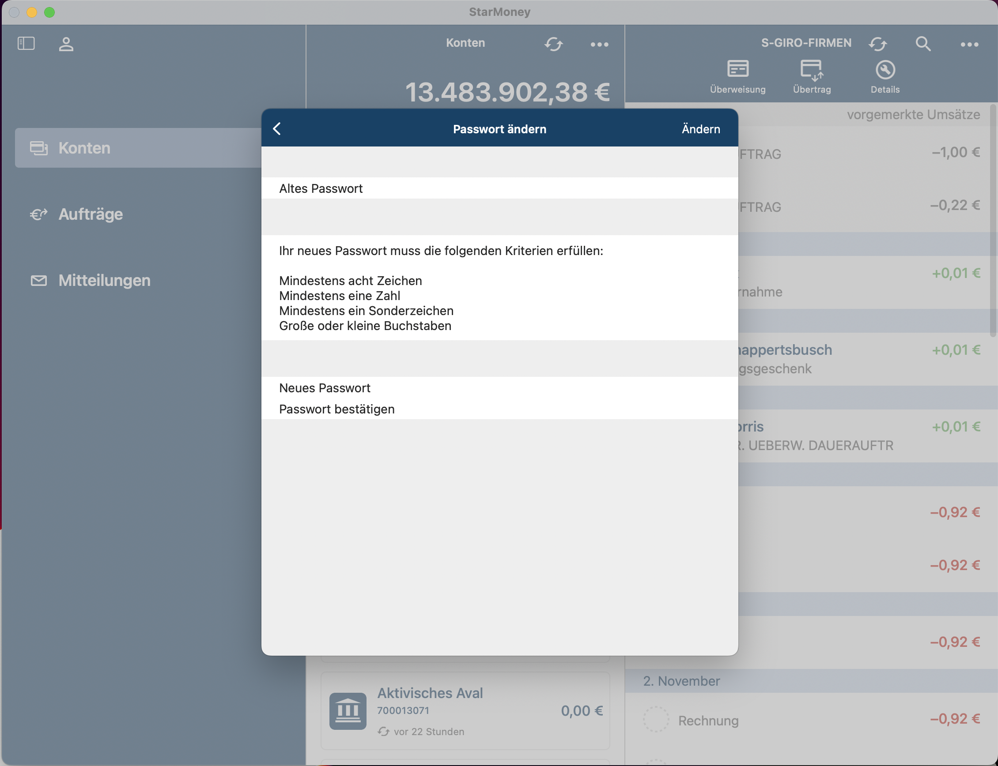Click the sync icon beside 'vor 22 Stunden'

[x=383, y=731]
